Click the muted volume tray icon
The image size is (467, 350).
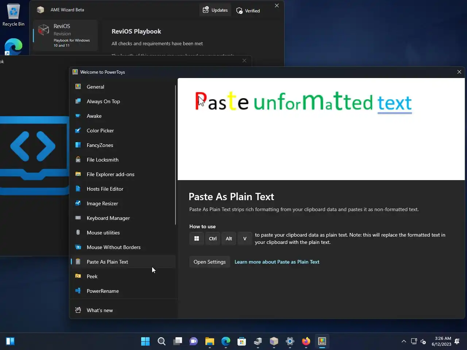pyautogui.click(x=423, y=342)
